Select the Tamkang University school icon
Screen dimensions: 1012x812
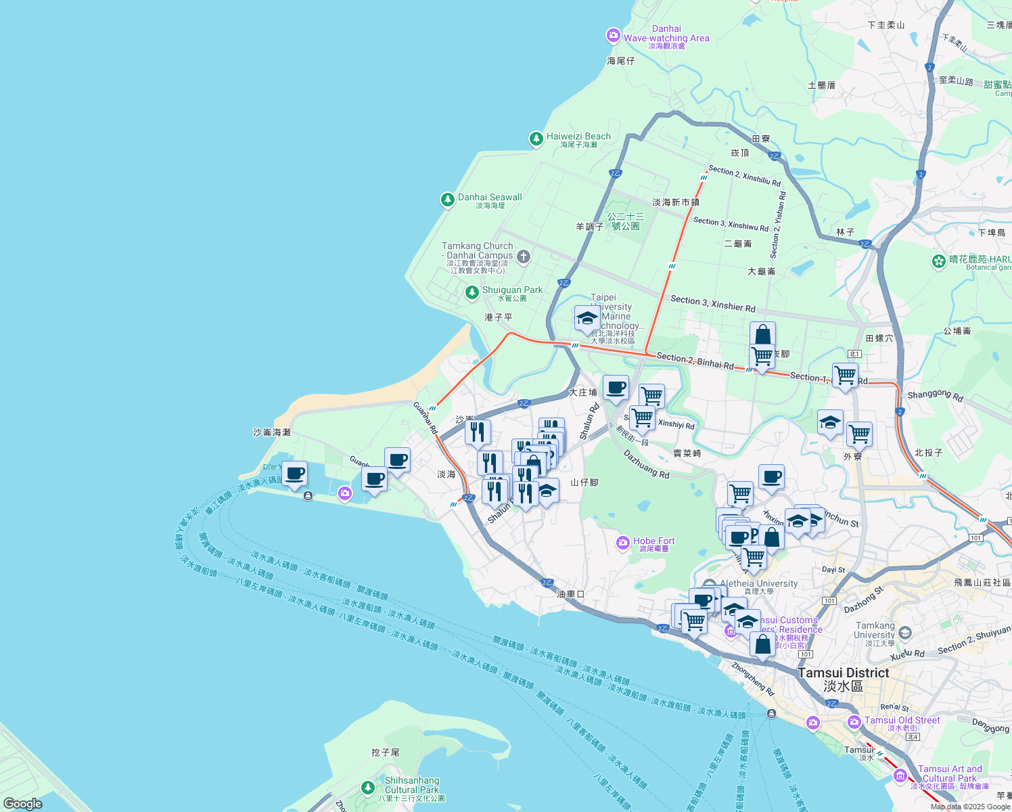pos(906,633)
